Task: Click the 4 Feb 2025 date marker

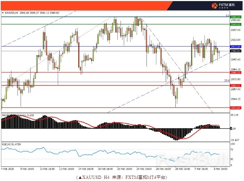Action: pyautogui.click(x=8, y=169)
